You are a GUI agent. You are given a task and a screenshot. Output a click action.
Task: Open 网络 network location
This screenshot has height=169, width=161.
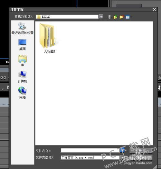(22, 93)
